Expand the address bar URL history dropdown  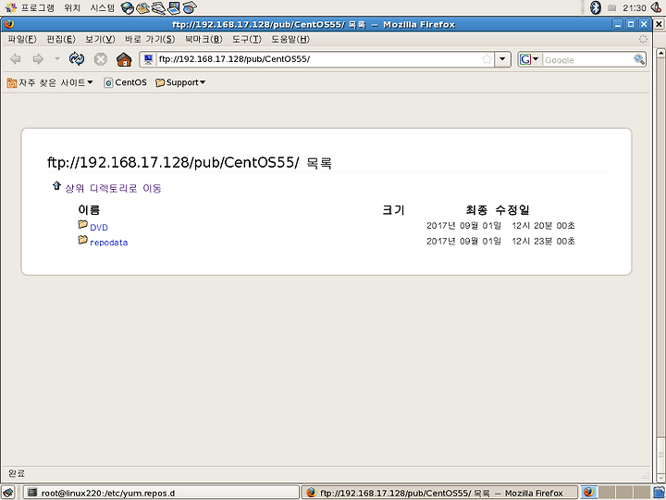coord(502,59)
